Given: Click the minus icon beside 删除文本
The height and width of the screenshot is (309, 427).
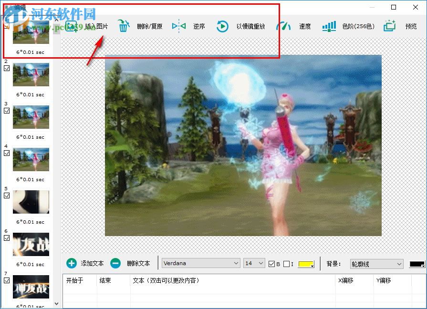Looking at the screenshot, I should tap(115, 263).
